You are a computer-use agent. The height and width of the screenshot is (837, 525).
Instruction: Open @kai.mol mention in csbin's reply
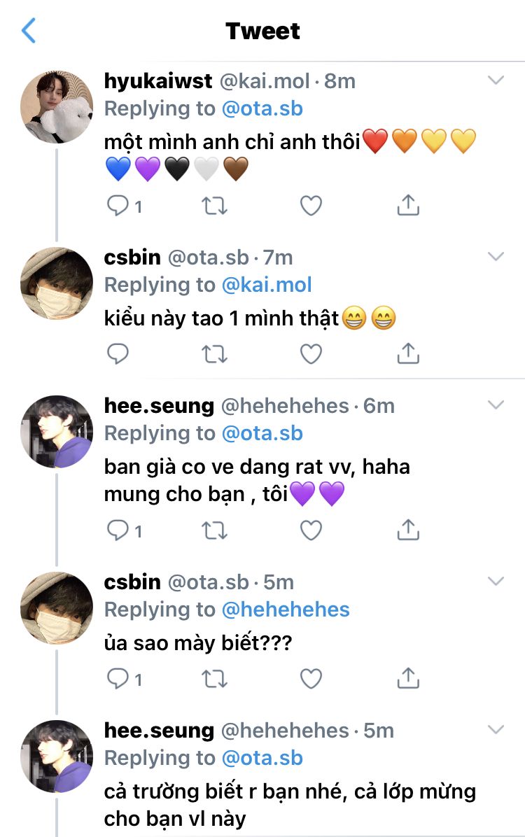coord(267,285)
